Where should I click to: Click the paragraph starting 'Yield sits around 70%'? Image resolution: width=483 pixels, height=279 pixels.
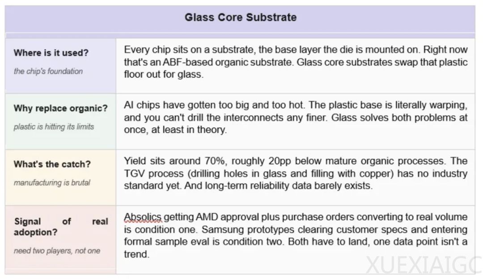pyautogui.click(x=296, y=173)
